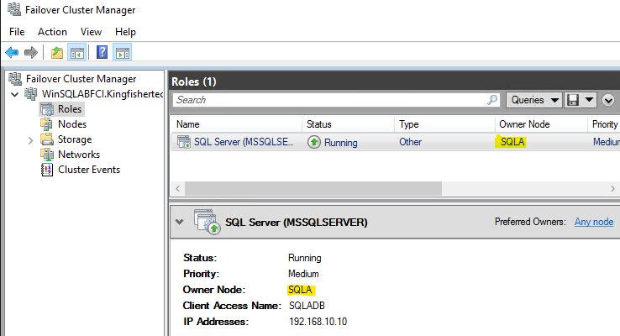Screen dimensions: 620x336
Task: Select the Failover Cluster Manager root node
Action: [x=81, y=79]
